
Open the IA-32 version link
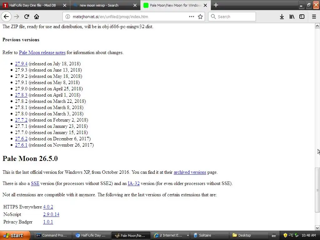click(x=134, y=183)
